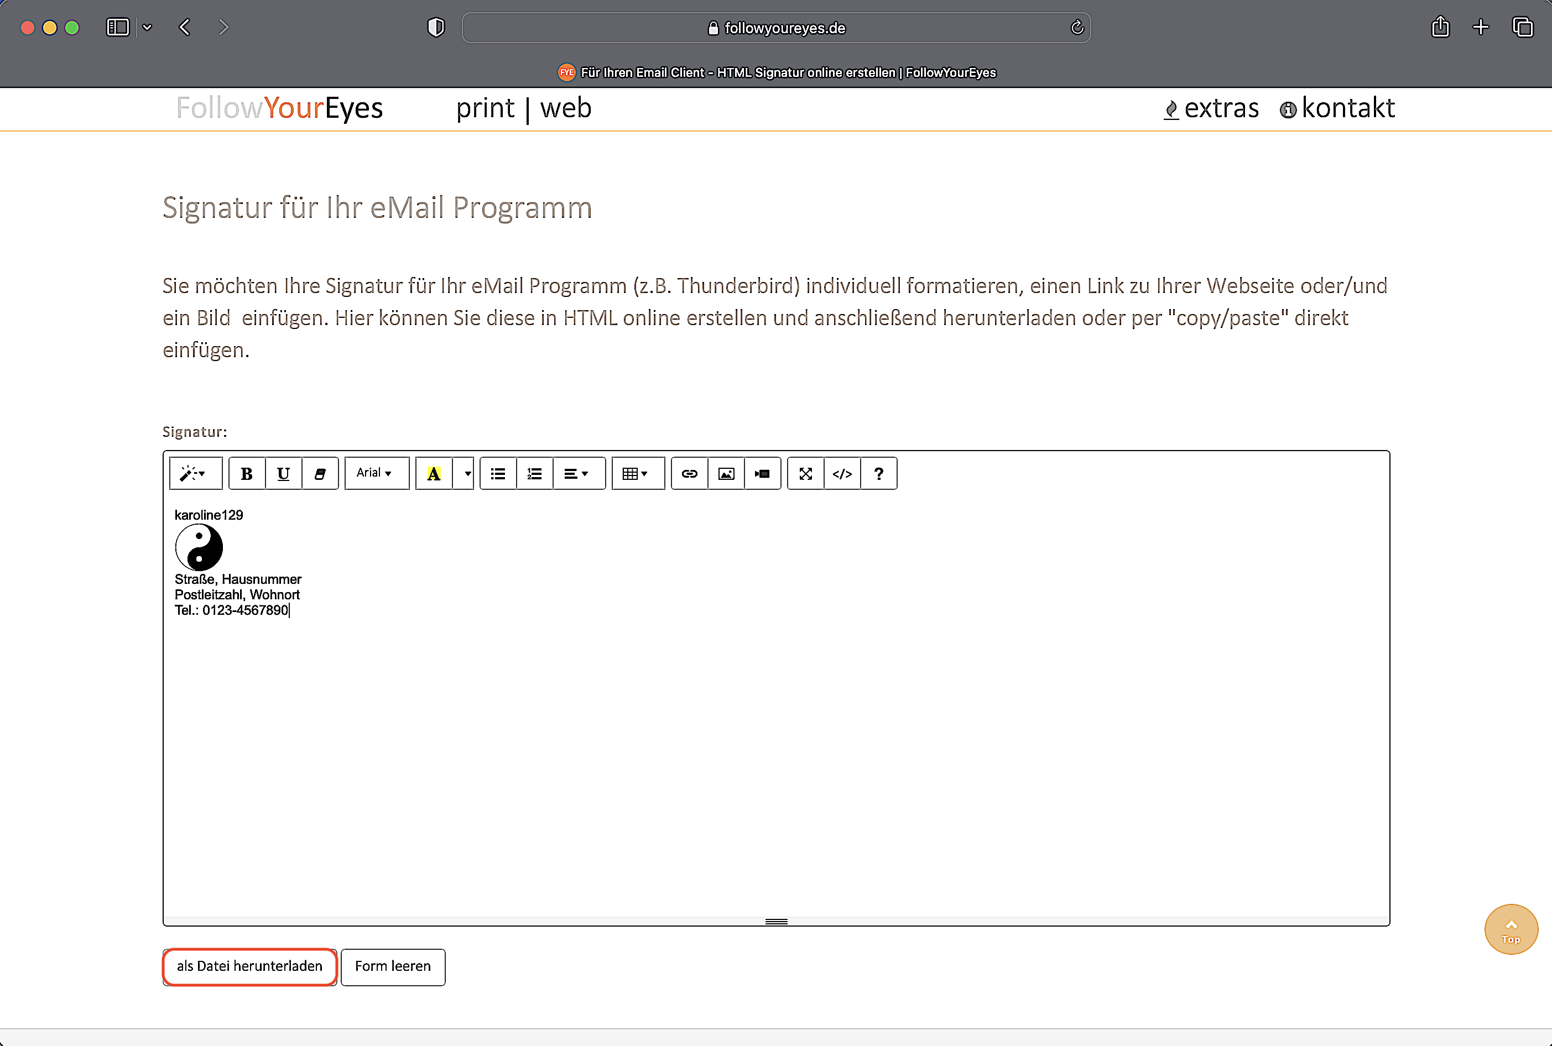Click the insert video icon
The height and width of the screenshot is (1046, 1552).
(x=762, y=474)
